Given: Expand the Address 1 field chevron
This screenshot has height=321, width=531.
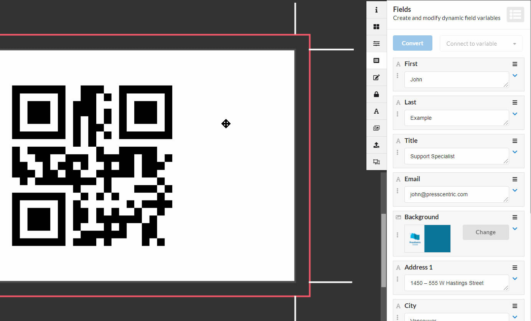Looking at the screenshot, I should 515,278.
